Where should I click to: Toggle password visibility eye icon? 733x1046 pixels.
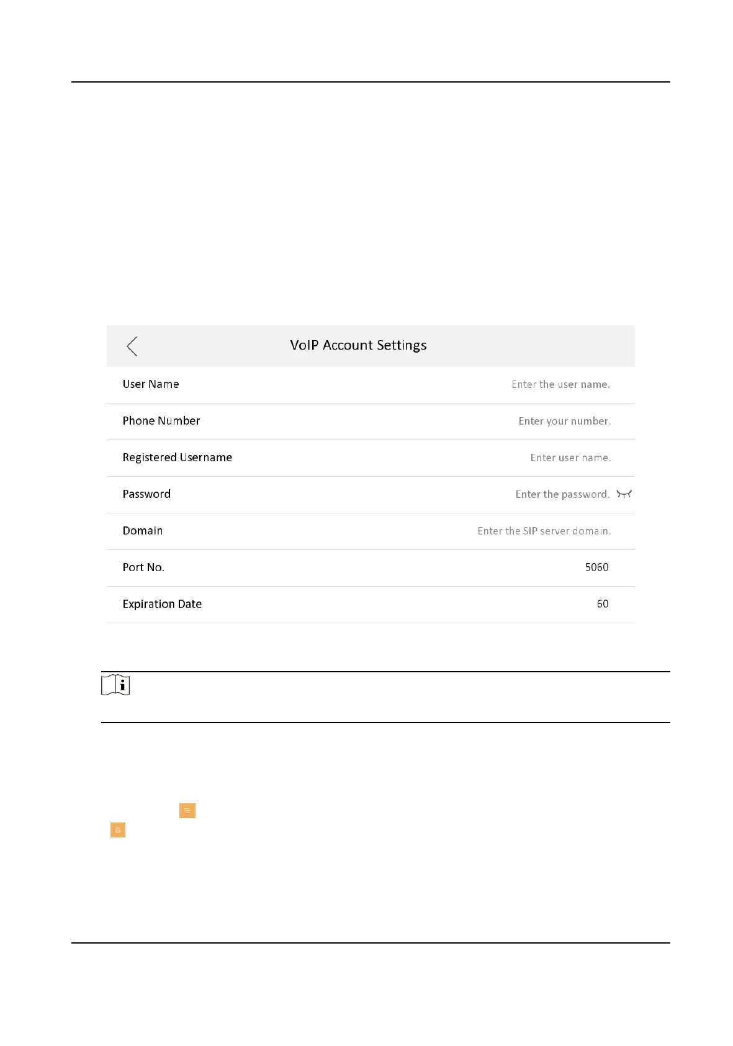click(x=624, y=494)
